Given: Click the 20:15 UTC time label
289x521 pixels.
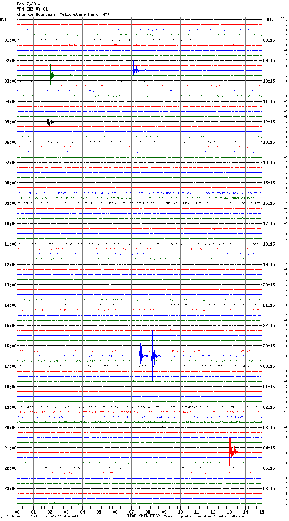Looking at the screenshot, I should pyautogui.click(x=269, y=285).
